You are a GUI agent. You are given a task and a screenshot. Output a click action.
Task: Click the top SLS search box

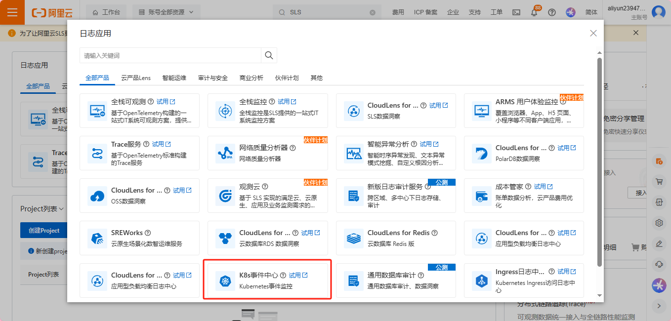pyautogui.click(x=327, y=12)
